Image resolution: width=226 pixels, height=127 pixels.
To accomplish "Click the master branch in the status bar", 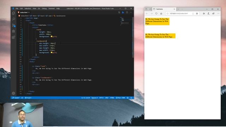I will point(16,98).
